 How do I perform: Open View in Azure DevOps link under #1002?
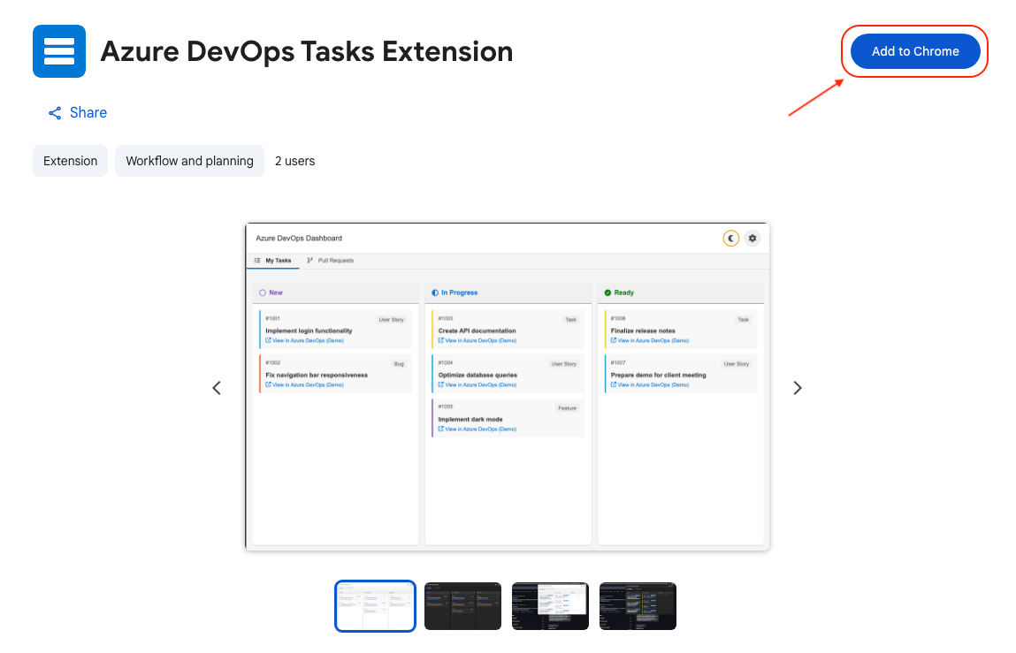point(304,384)
